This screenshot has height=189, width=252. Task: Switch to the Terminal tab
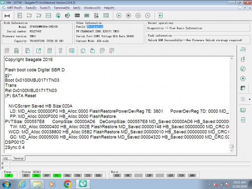(18, 158)
